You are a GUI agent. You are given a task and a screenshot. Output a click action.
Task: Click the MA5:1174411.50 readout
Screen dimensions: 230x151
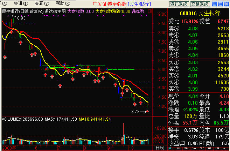point(61,119)
